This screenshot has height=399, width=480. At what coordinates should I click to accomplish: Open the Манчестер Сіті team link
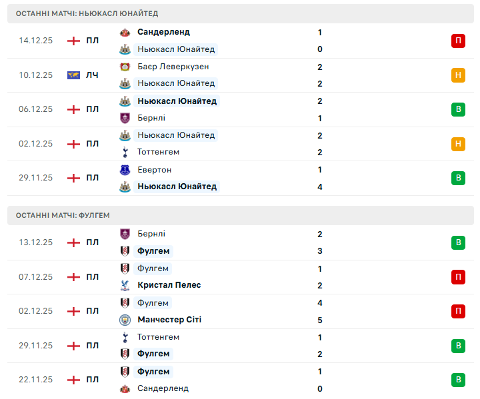tap(169, 320)
